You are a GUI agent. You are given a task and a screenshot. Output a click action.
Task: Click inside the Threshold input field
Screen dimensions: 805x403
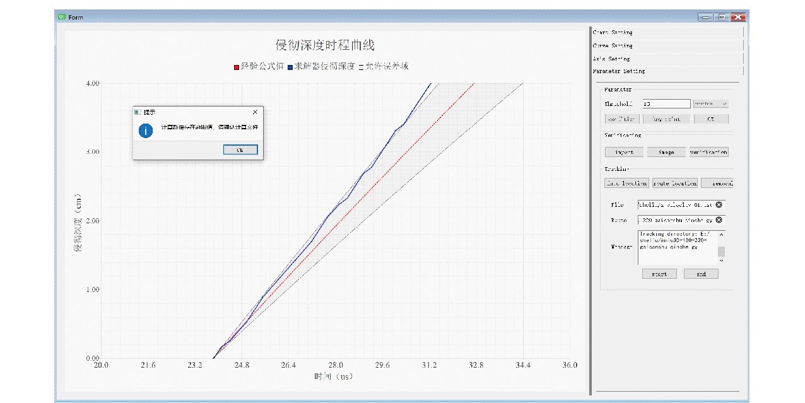tap(666, 103)
